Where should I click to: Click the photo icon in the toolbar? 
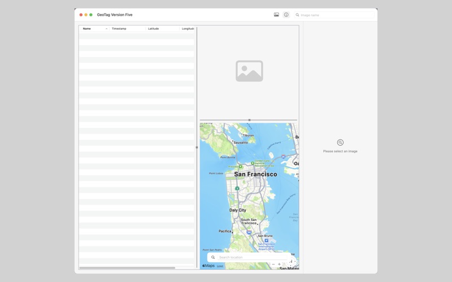[x=276, y=15]
